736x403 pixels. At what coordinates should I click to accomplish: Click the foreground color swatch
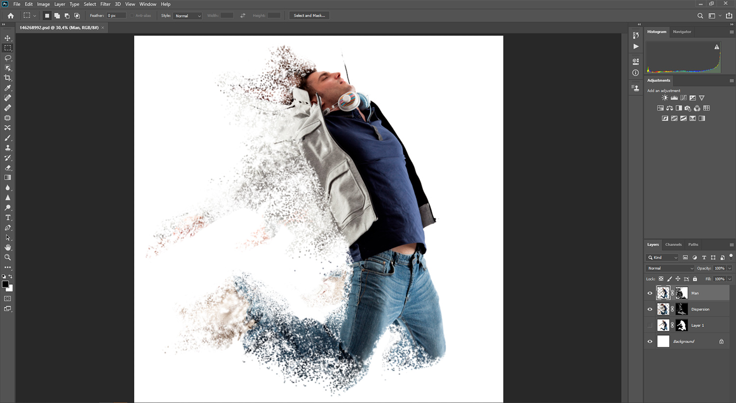(x=5, y=284)
